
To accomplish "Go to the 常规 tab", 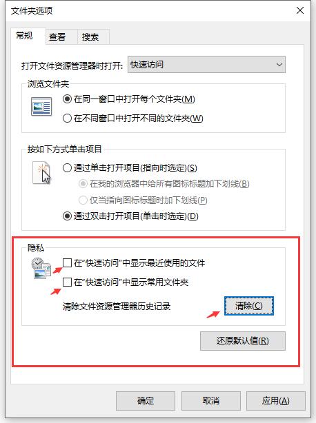I will [x=24, y=36].
